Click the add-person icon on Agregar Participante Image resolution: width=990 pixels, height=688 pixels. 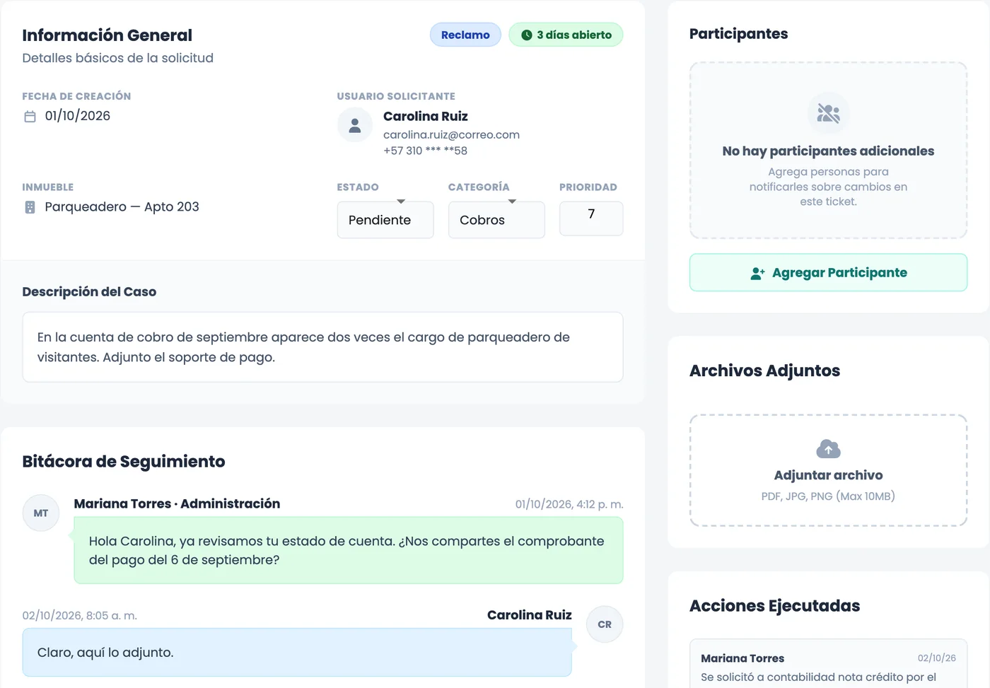[x=757, y=273]
